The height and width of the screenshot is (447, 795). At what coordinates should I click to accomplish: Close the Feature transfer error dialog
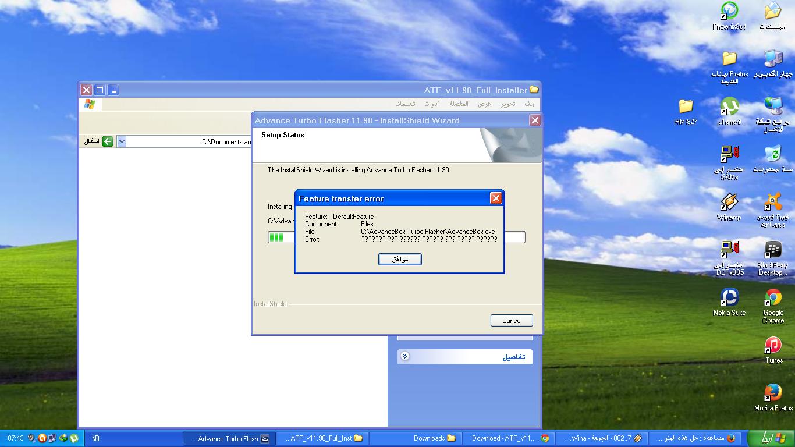496,198
